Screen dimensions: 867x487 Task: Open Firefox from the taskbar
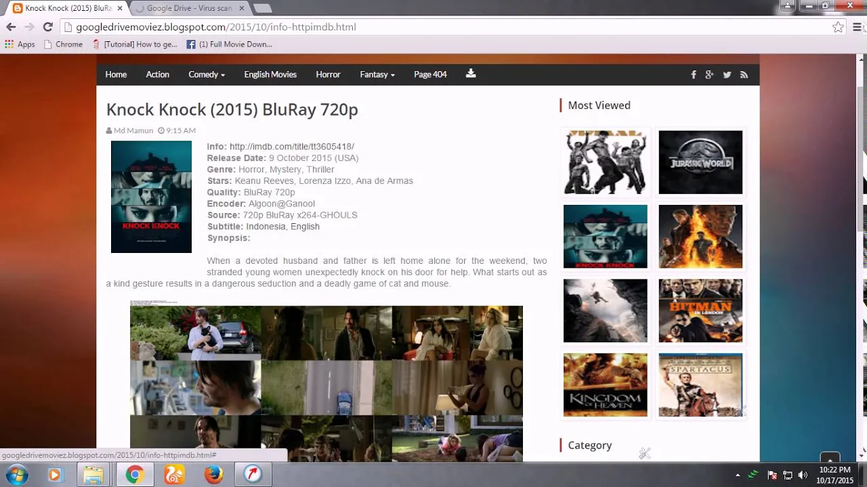pyautogui.click(x=213, y=475)
